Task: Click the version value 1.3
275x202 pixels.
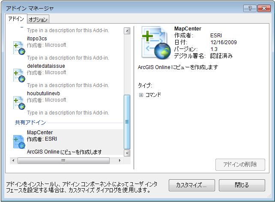Action: point(214,49)
